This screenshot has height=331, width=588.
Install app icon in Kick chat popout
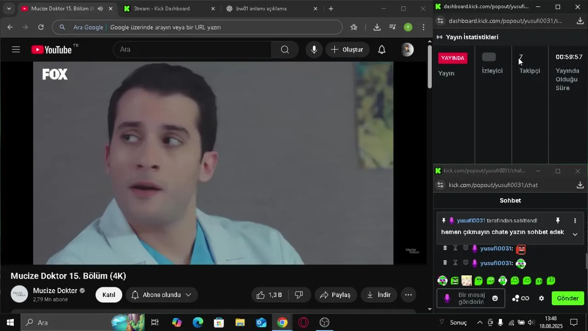(580, 185)
